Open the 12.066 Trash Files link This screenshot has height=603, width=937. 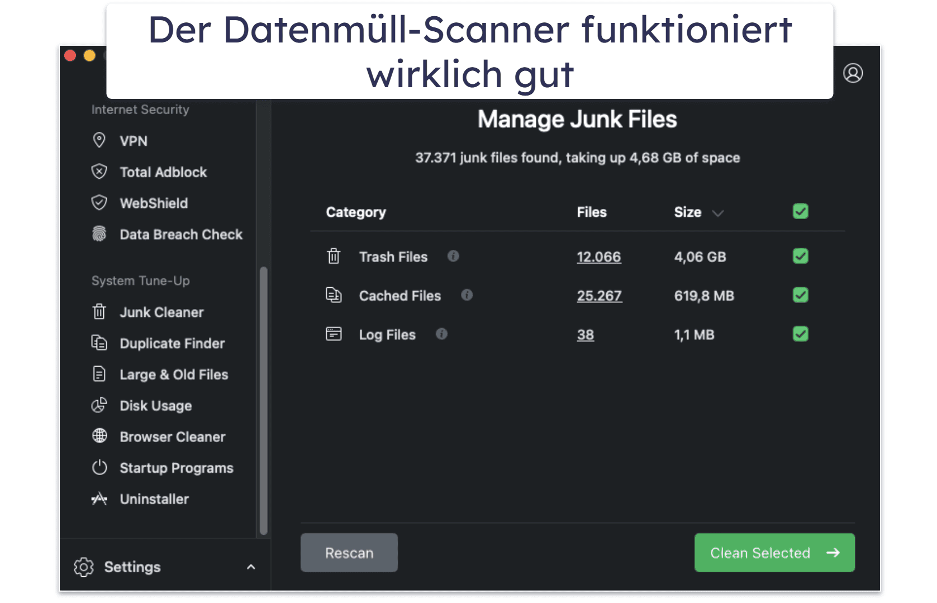599,257
